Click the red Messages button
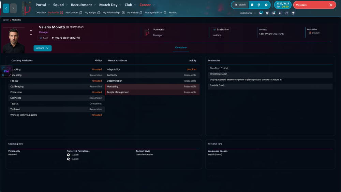The image size is (341, 192). coord(314,5)
